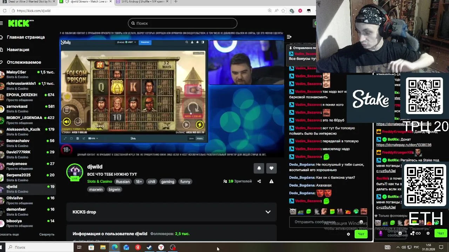The image size is (449, 252).
Task: Open maiyameee channel in sidebar
Action: pyautogui.click(x=27, y=166)
